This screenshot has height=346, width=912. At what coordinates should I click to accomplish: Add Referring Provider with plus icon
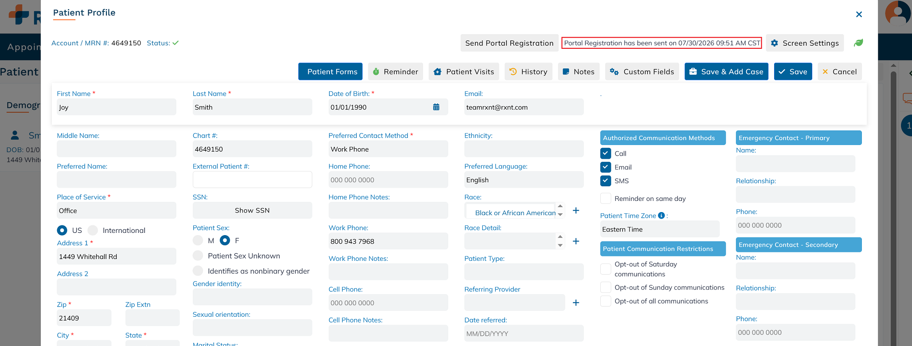576,303
